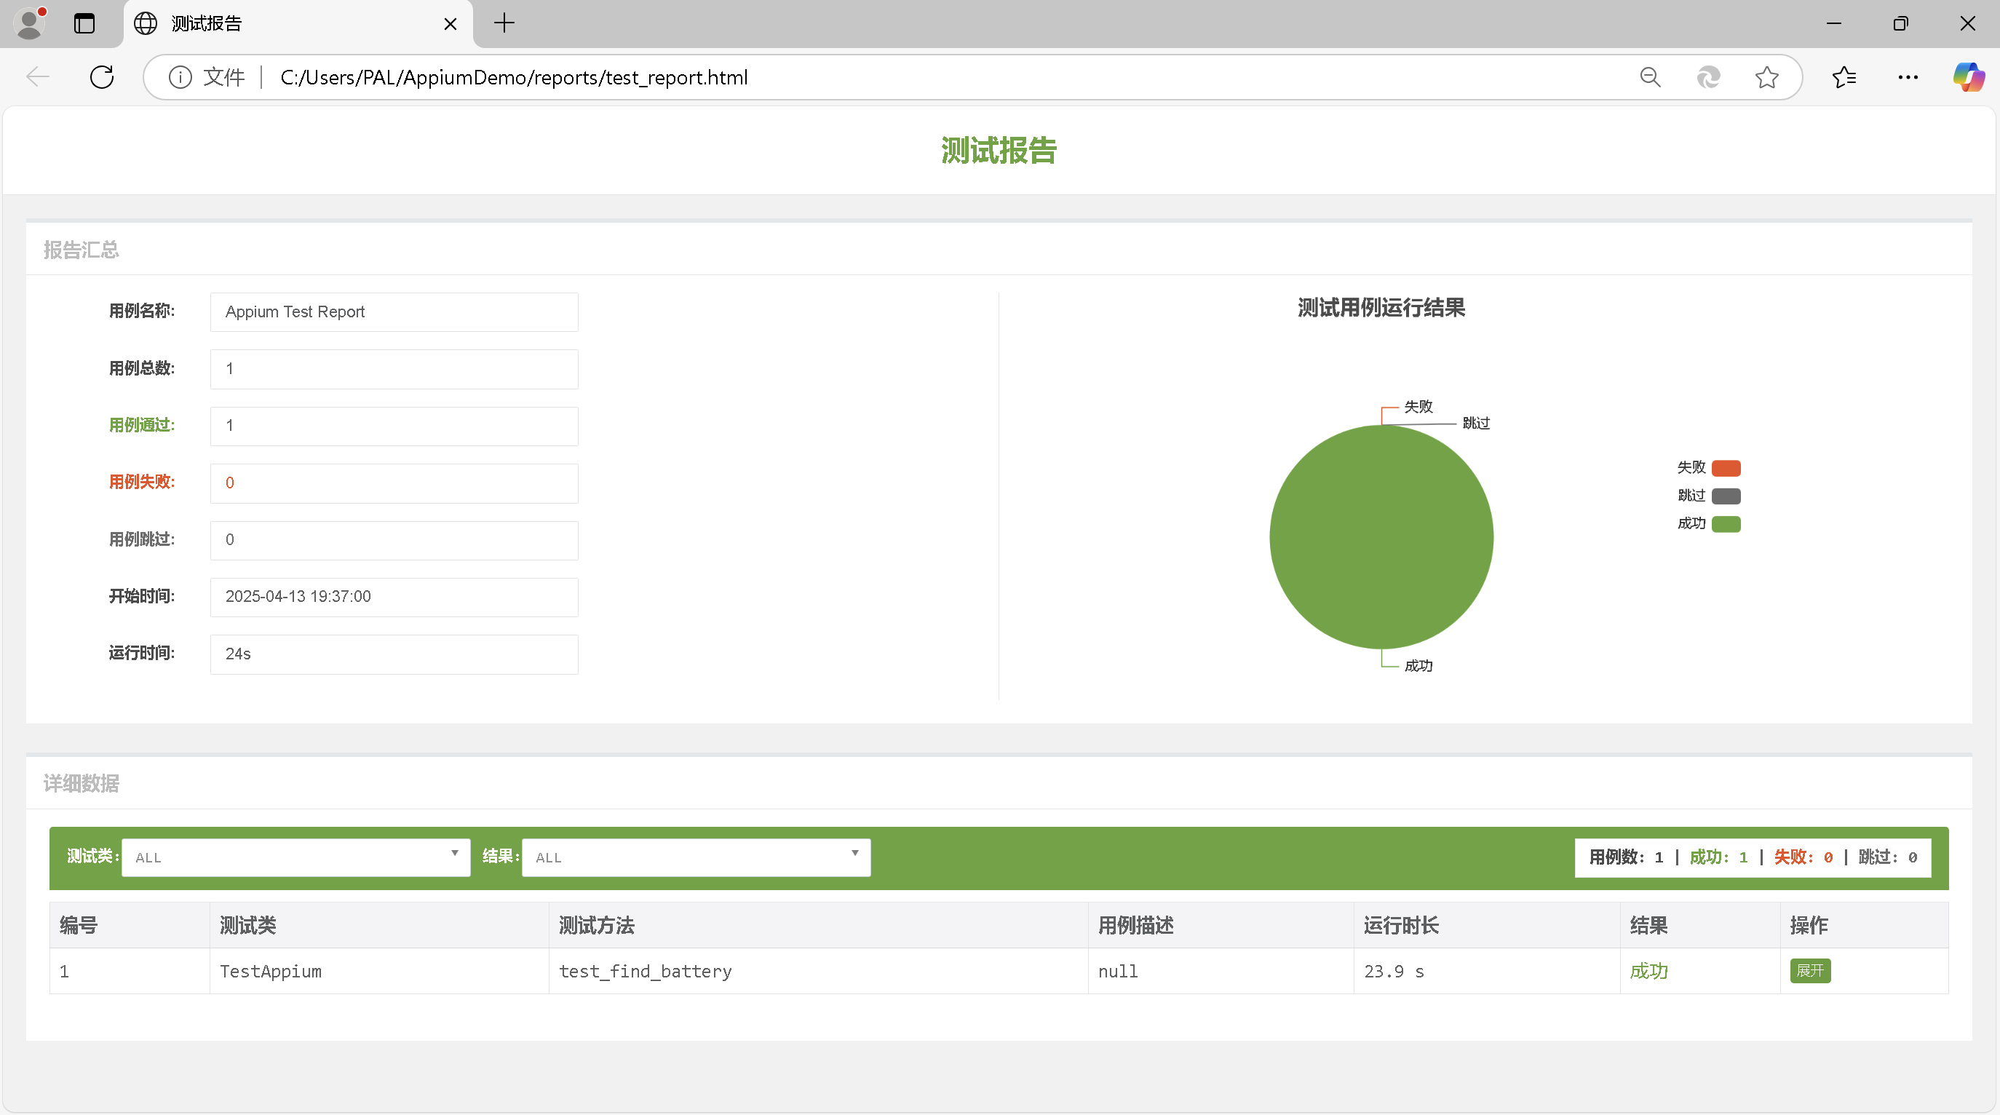Expand test_find_battery row with 展开 button
The image size is (2000, 1115).
[1810, 971]
